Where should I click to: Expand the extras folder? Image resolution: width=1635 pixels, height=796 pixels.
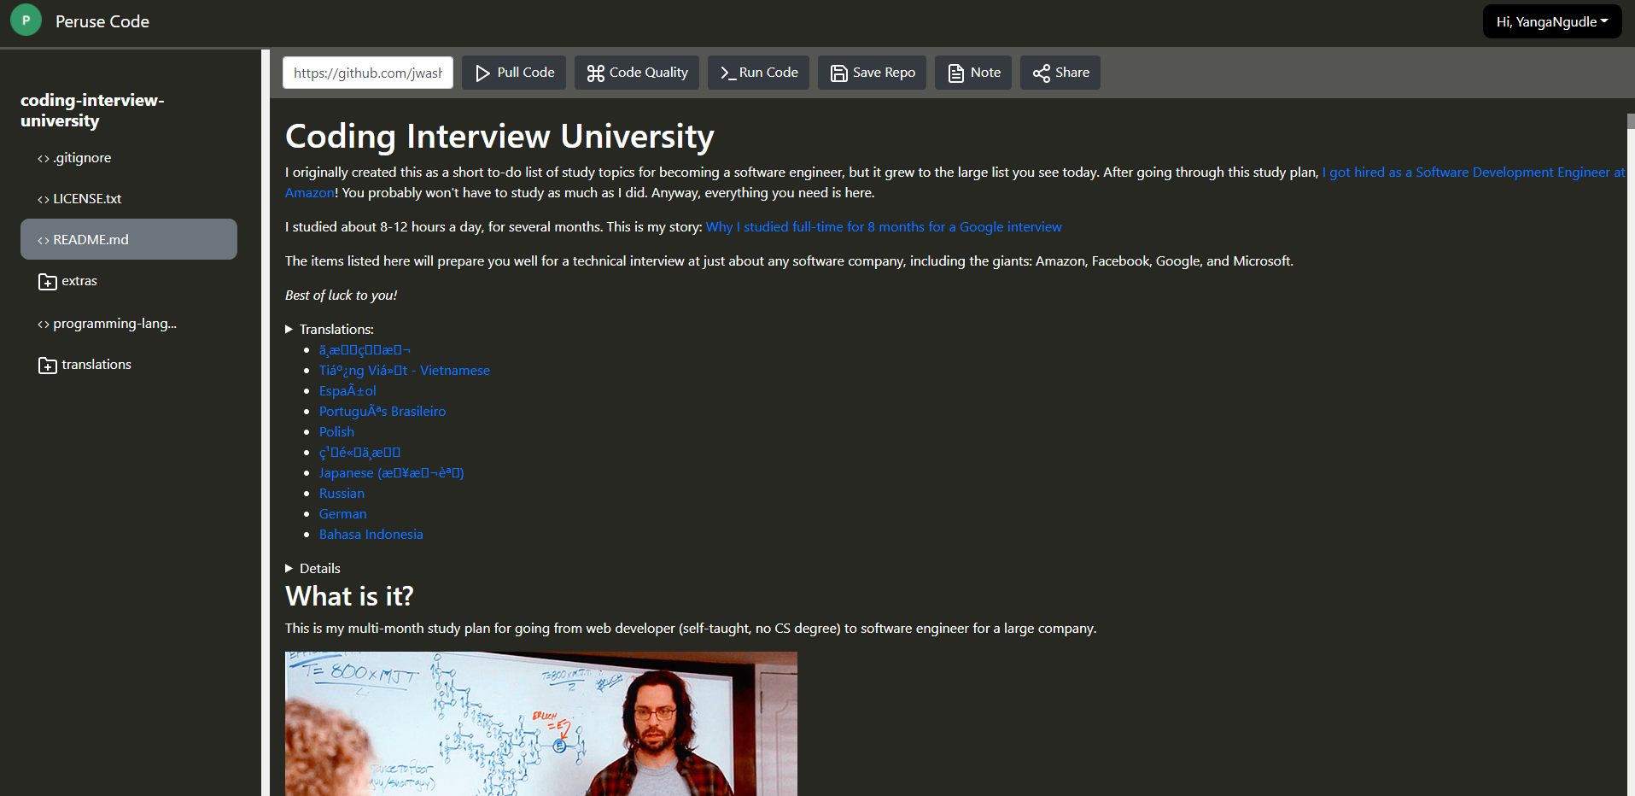coord(129,280)
